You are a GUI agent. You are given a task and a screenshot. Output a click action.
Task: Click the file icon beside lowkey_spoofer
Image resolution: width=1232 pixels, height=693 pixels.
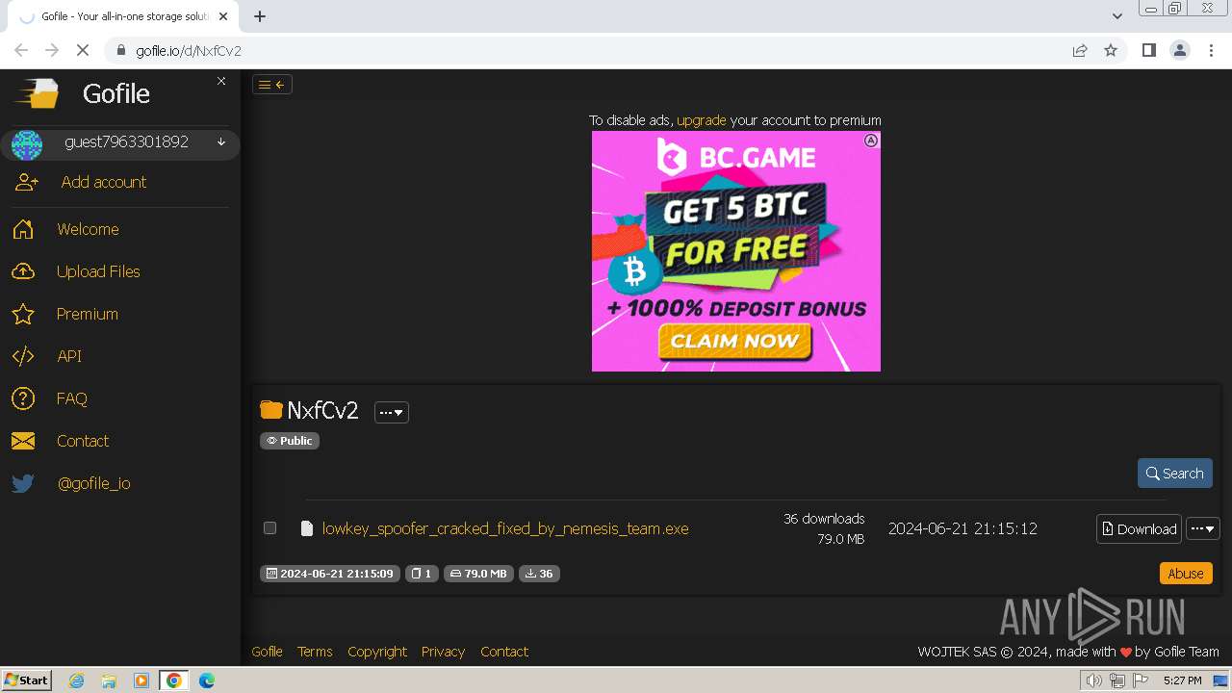(x=307, y=528)
